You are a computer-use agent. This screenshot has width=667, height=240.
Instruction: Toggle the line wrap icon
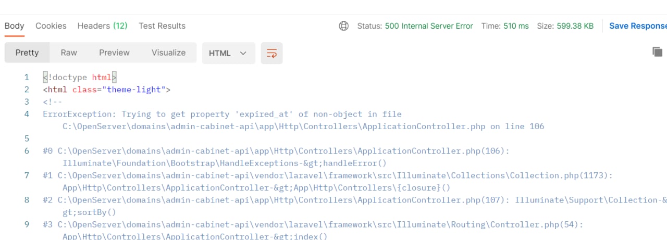tap(271, 53)
